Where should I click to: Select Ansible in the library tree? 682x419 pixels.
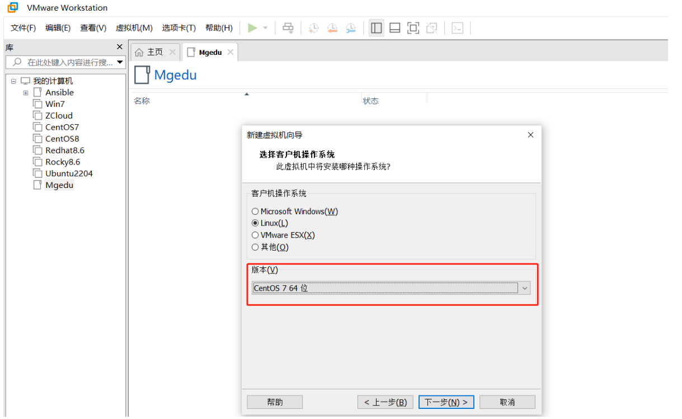point(59,93)
